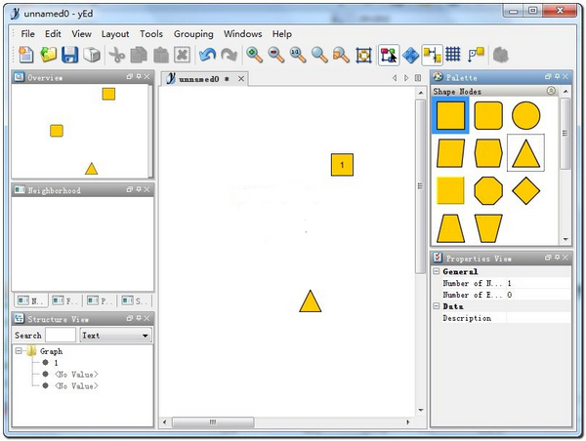586x441 pixels.
Task: Toggle the grid display toolbar button
Action: point(453,56)
